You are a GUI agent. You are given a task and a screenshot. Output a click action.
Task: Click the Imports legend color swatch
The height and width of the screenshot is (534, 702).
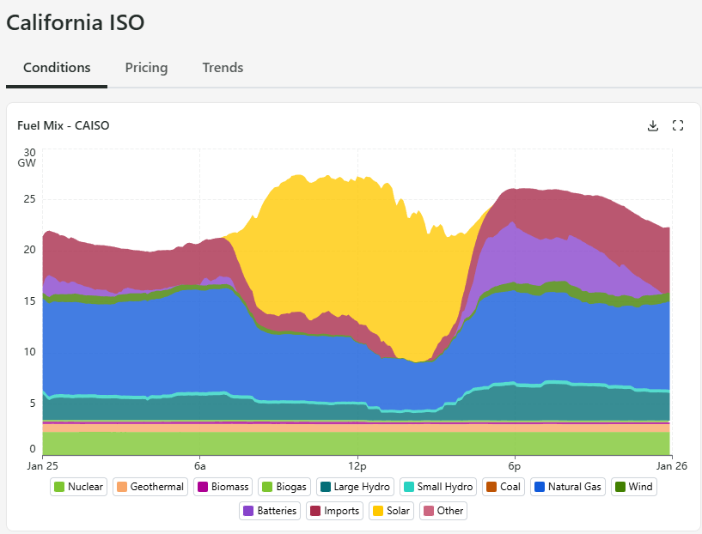[315, 511]
